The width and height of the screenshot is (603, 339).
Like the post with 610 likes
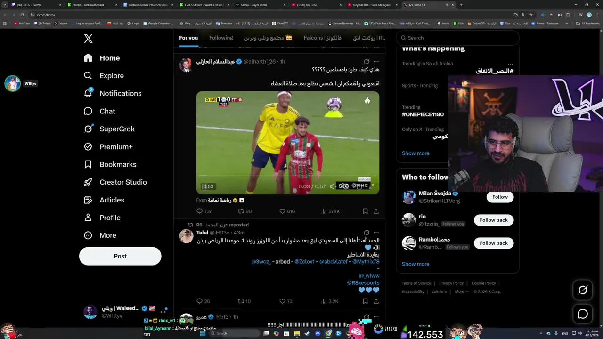click(287, 211)
